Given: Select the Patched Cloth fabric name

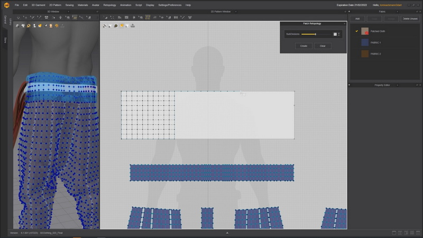Looking at the screenshot, I should [378, 31].
